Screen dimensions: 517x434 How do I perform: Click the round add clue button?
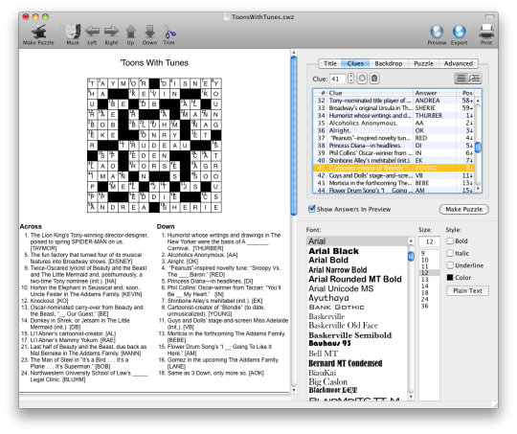click(x=362, y=79)
